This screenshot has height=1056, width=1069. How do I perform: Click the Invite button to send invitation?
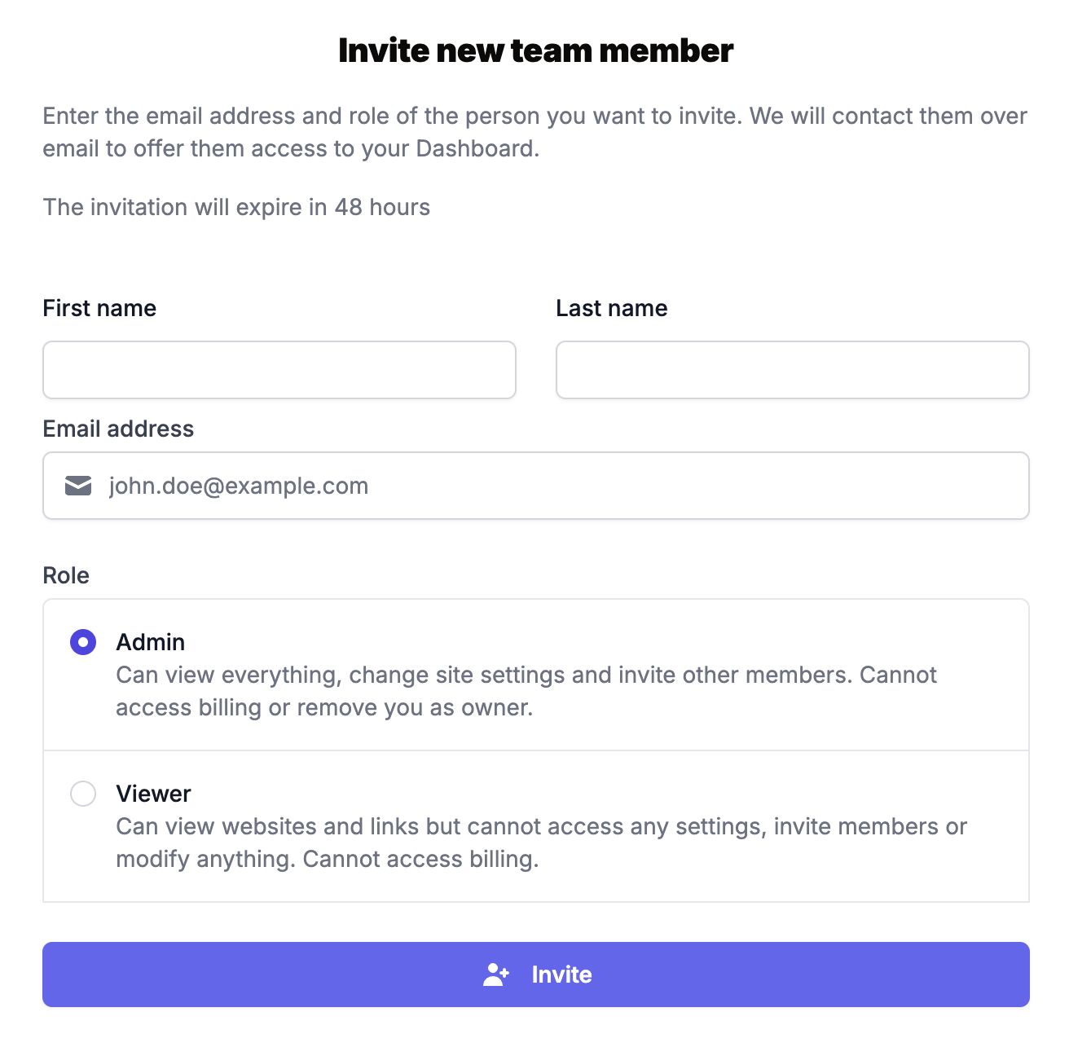click(x=535, y=975)
